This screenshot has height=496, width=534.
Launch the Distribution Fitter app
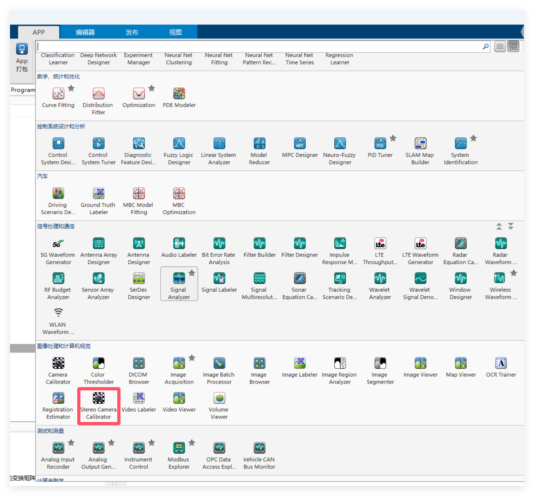[99, 100]
